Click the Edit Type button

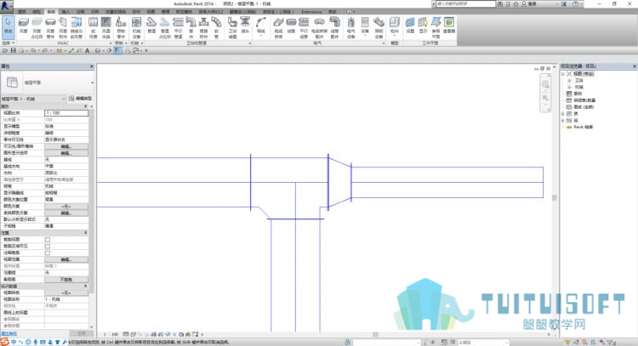81,99
